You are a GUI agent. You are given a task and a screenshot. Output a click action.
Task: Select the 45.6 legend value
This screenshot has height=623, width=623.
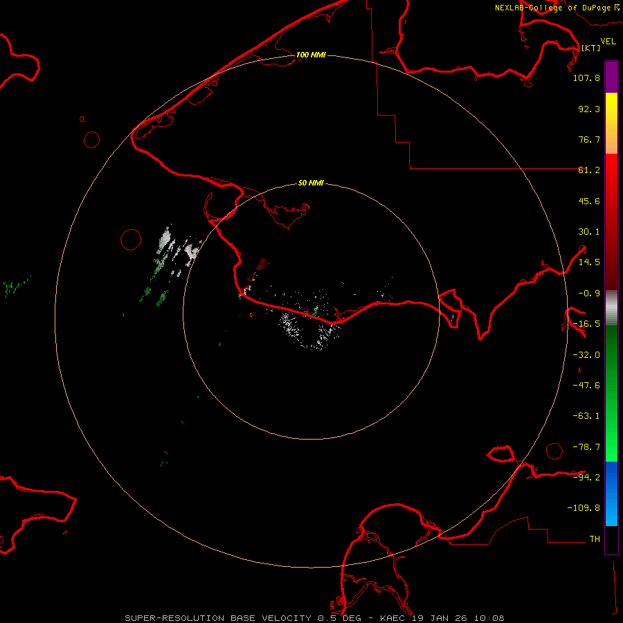(x=589, y=201)
